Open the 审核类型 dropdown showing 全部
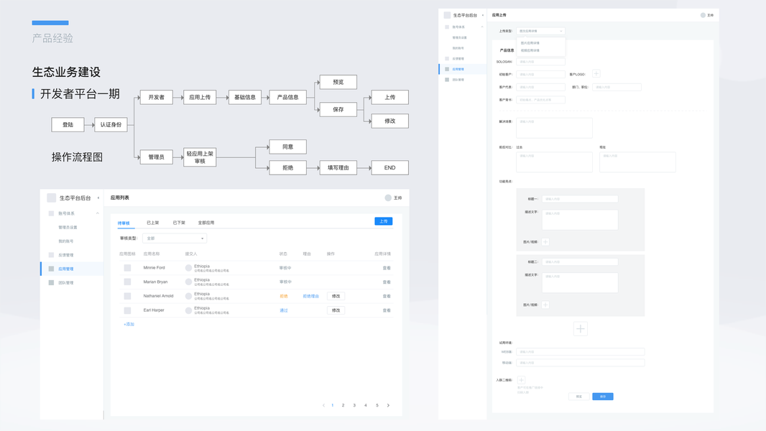Image resolution: width=766 pixels, height=431 pixels. pos(175,238)
